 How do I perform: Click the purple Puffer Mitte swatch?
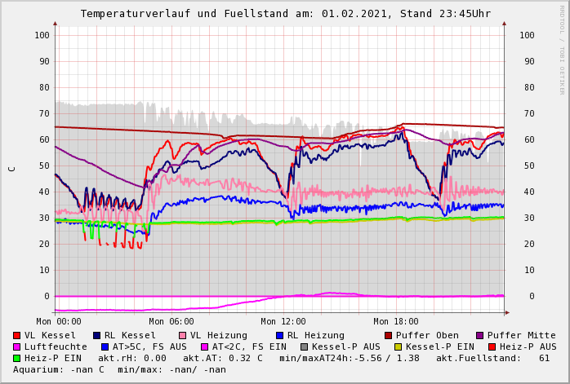pyautogui.click(x=480, y=335)
